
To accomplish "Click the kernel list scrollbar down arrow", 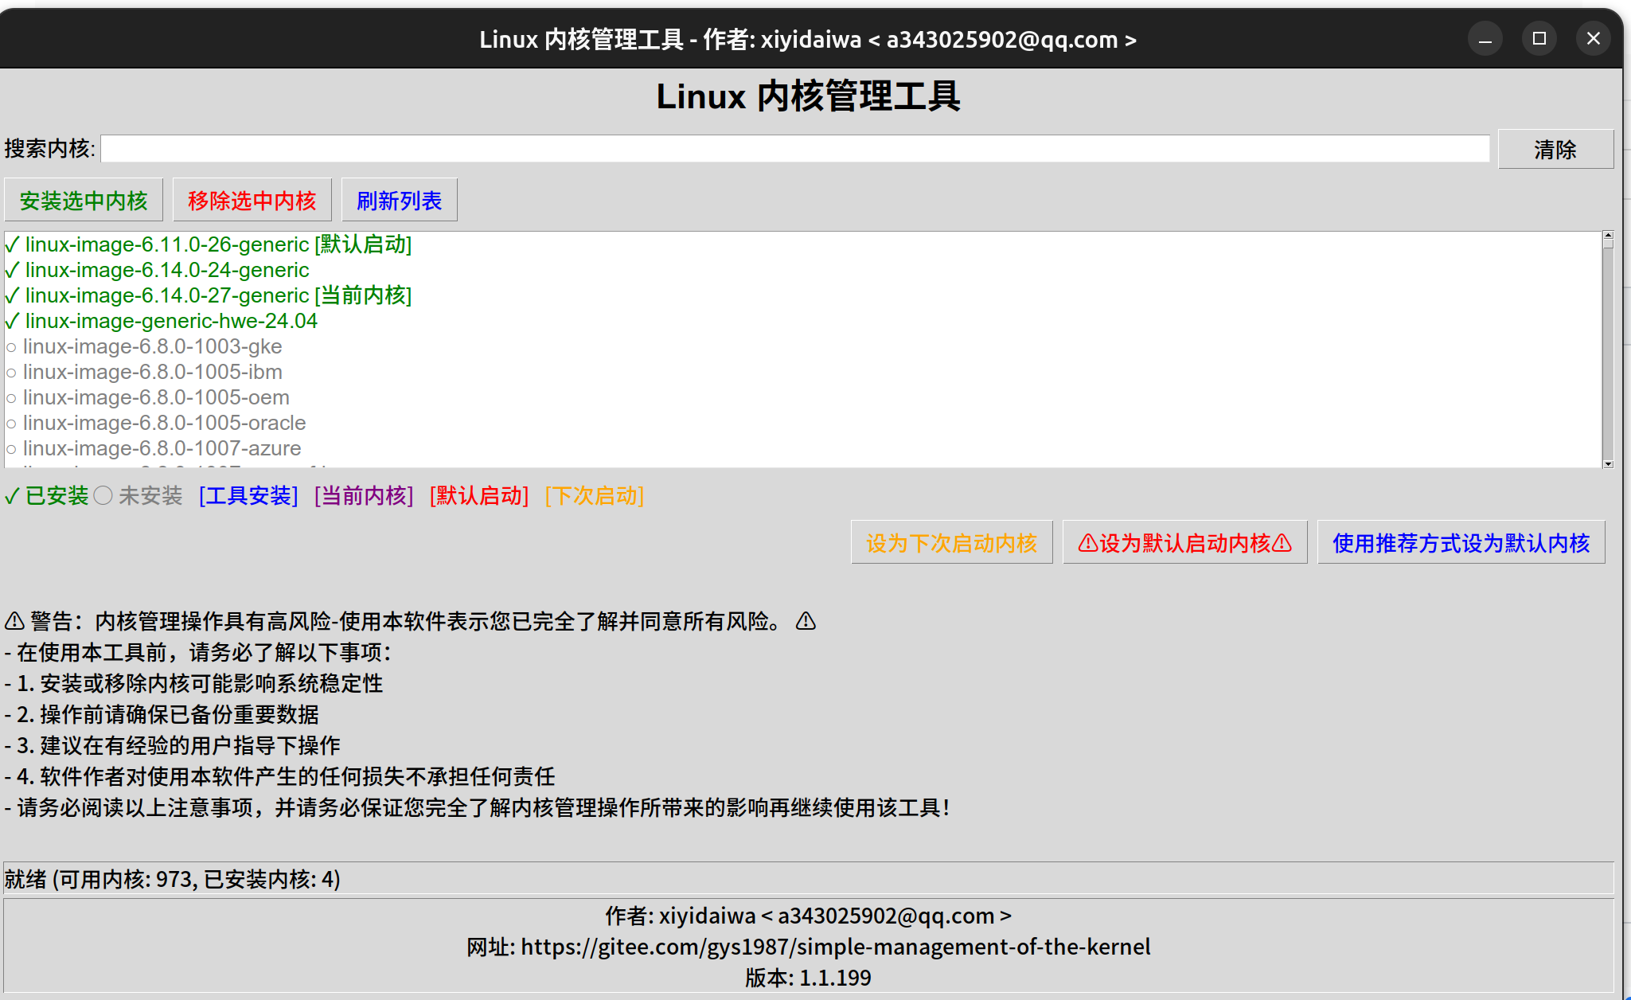I will tap(1608, 463).
